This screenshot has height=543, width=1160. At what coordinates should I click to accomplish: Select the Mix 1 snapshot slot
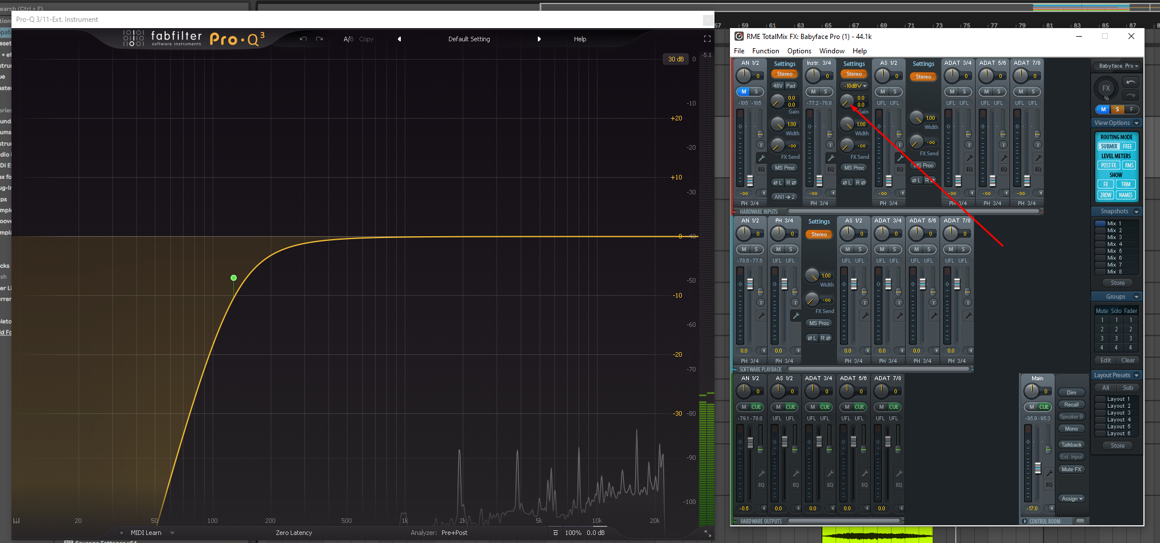point(1116,224)
